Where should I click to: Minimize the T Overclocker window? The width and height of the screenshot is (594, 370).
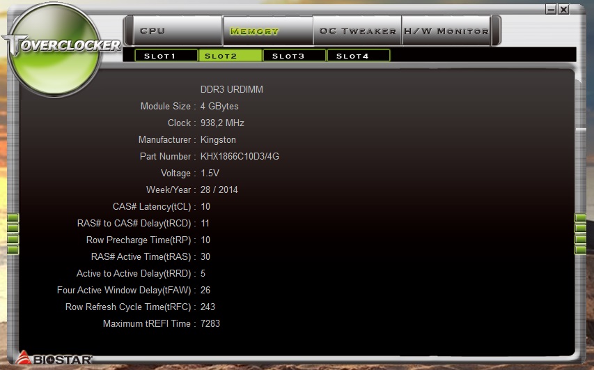click(552, 9)
